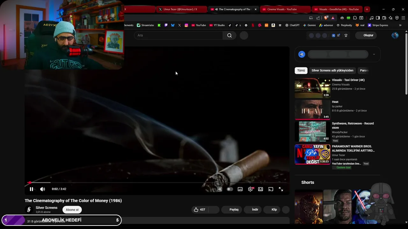Open the Perplexity bookmark
408x229 pixels.
[x=344, y=25]
